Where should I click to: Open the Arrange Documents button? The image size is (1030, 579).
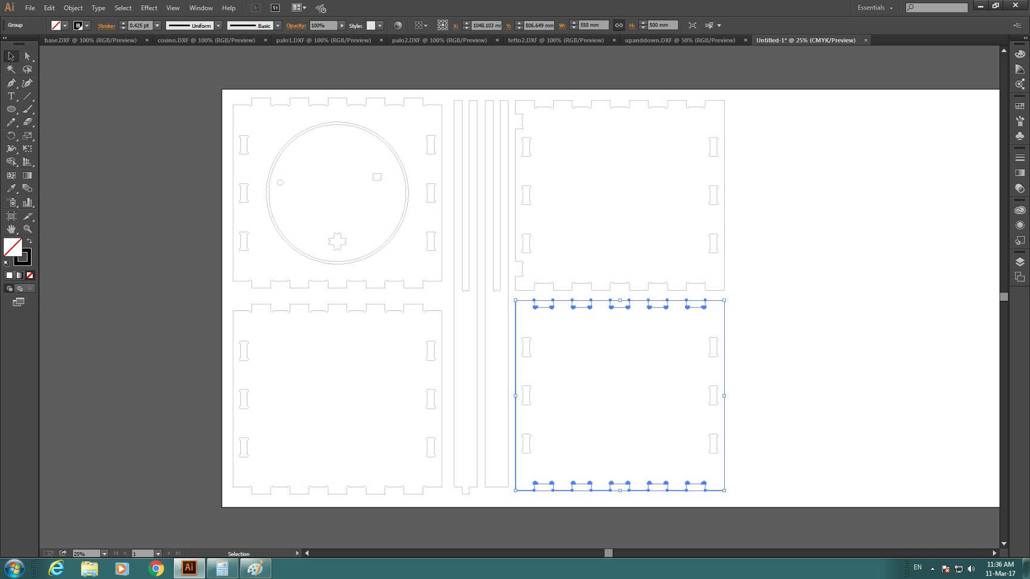(x=299, y=8)
